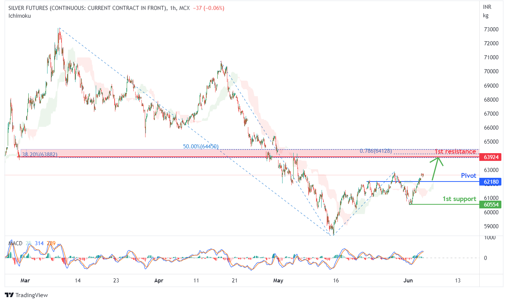Click the 62180 pivot price tag
This screenshot has width=508, height=303.
tap(490, 182)
